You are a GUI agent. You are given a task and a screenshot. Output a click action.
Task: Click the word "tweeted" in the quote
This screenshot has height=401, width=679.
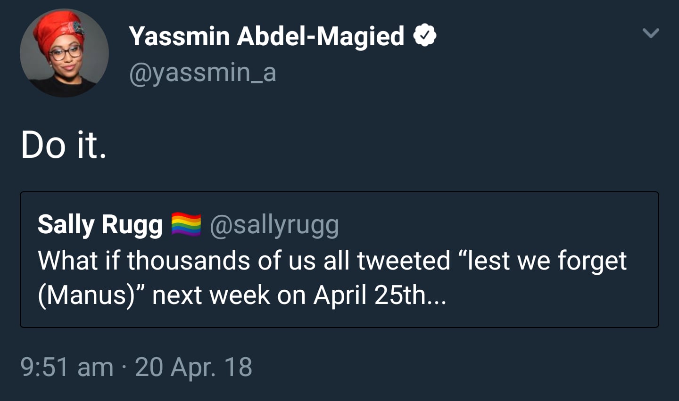tap(404, 261)
